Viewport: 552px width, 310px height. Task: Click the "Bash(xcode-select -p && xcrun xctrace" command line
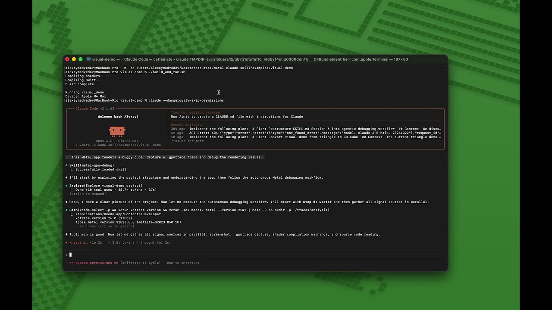pyautogui.click(x=199, y=210)
